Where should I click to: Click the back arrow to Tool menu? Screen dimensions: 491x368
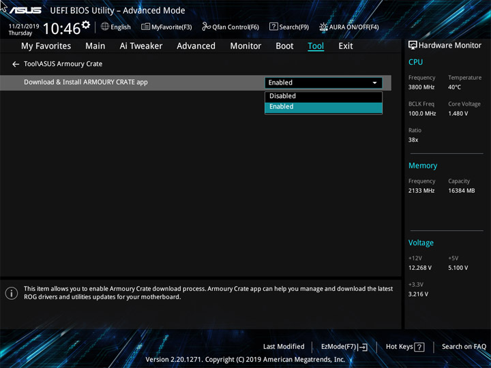pos(16,64)
